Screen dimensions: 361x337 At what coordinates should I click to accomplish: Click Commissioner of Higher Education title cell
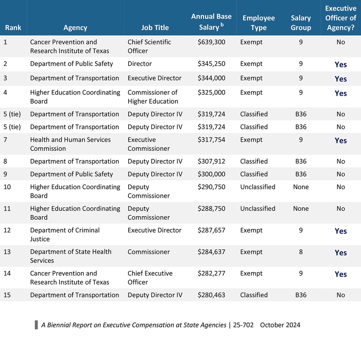pyautogui.click(x=153, y=97)
